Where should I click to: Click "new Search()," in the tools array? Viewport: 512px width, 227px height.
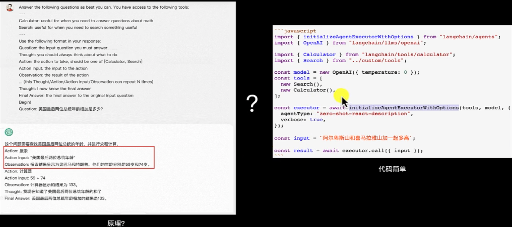[x=301, y=84]
